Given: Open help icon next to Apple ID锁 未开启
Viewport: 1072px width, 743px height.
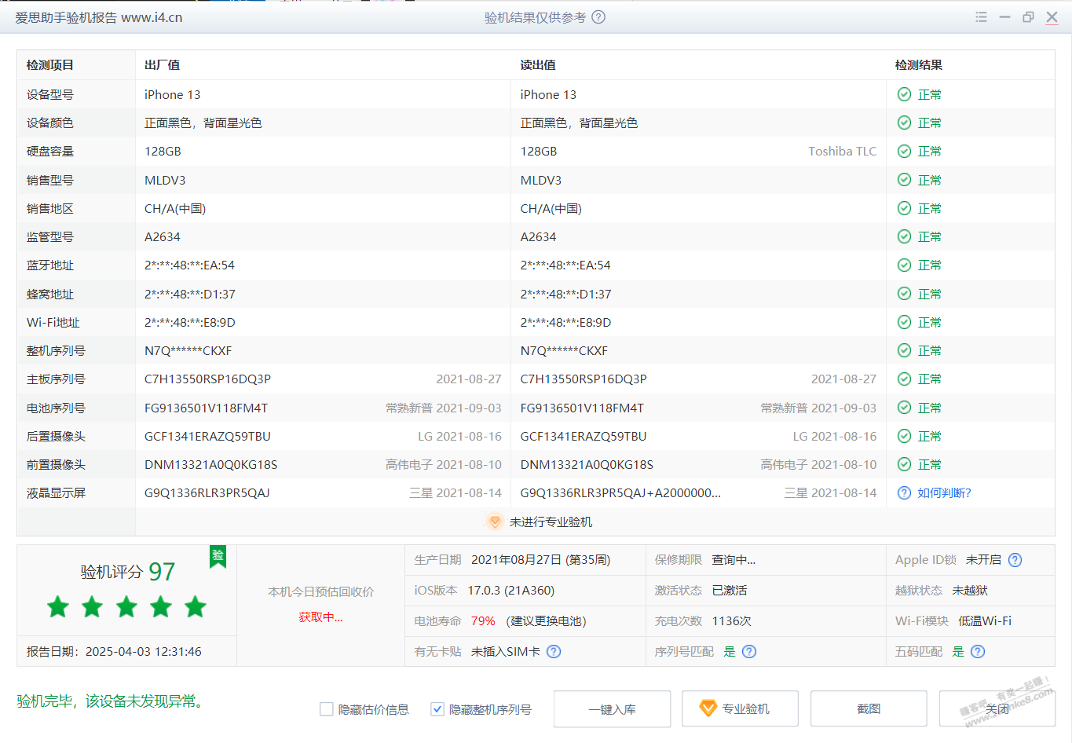Looking at the screenshot, I should 1015,560.
